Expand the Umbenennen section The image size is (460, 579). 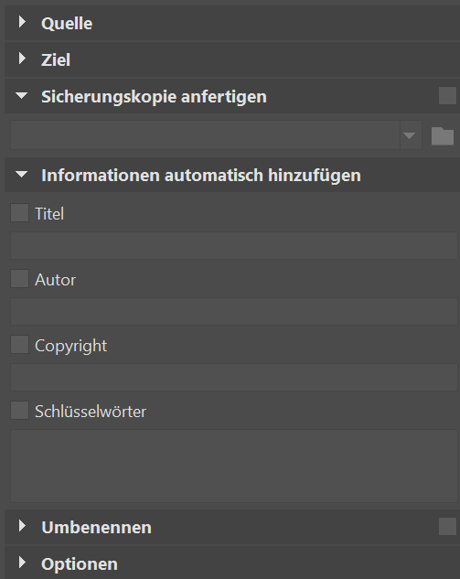pos(22,526)
